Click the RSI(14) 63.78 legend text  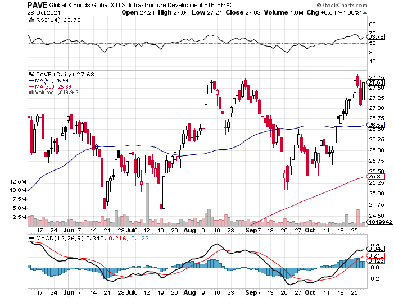pyautogui.click(x=58, y=20)
